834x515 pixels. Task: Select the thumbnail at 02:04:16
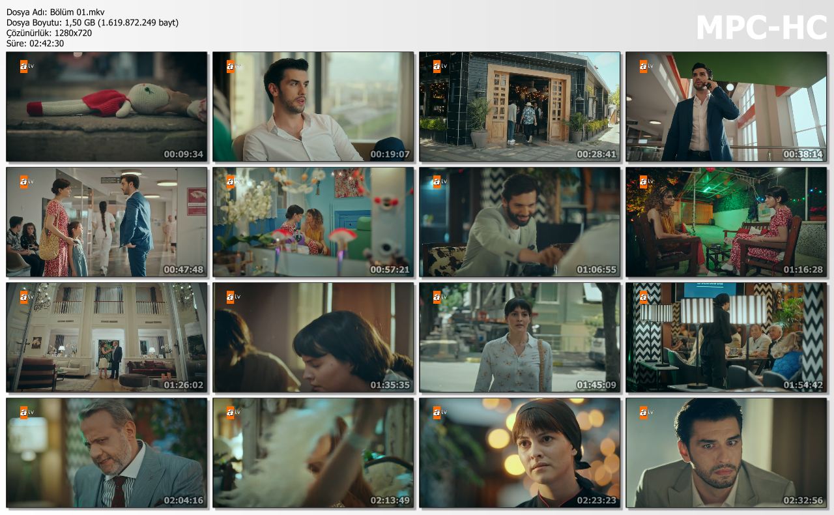tap(107, 453)
